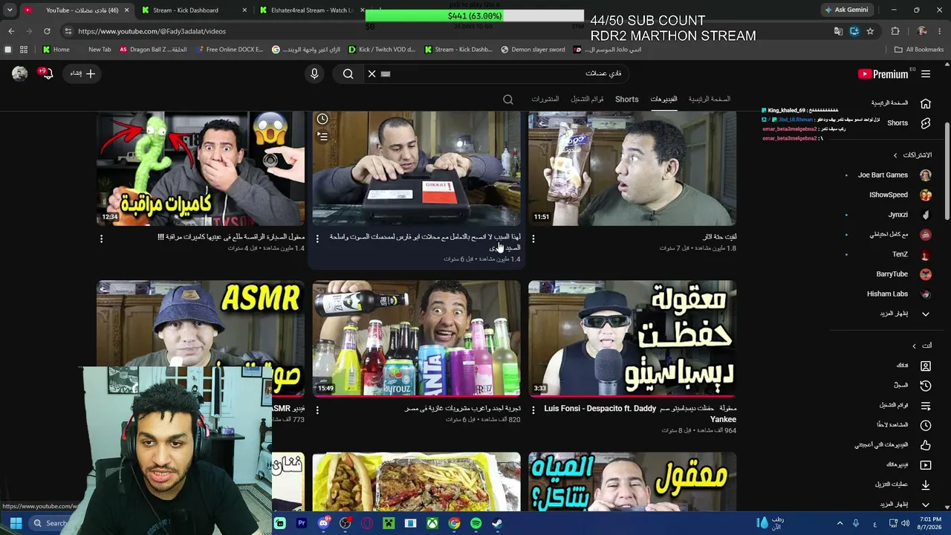Screen dimensions: 951x535
Task: Open options menu for the 15:49 drinks video
Action: pyautogui.click(x=317, y=410)
